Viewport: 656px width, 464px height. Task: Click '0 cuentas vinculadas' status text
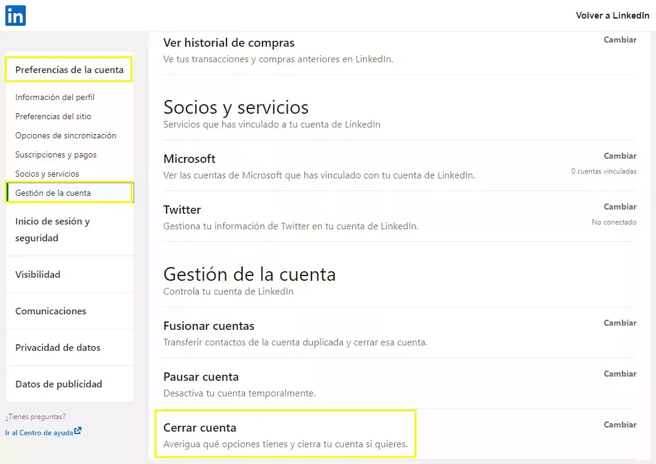[604, 171]
